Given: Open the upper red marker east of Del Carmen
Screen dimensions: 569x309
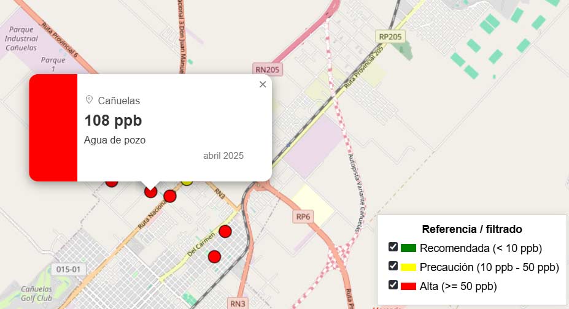Looking at the screenshot, I should [225, 232].
